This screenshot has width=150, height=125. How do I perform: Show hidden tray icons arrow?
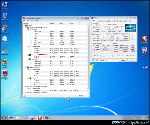tap(130, 118)
